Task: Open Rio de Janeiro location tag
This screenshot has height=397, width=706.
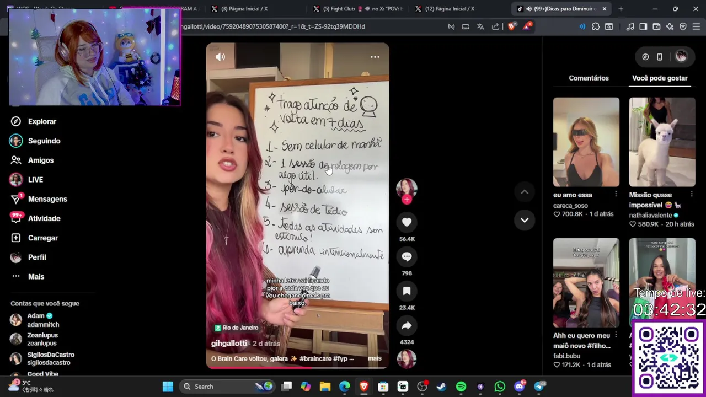Action: coord(236,328)
